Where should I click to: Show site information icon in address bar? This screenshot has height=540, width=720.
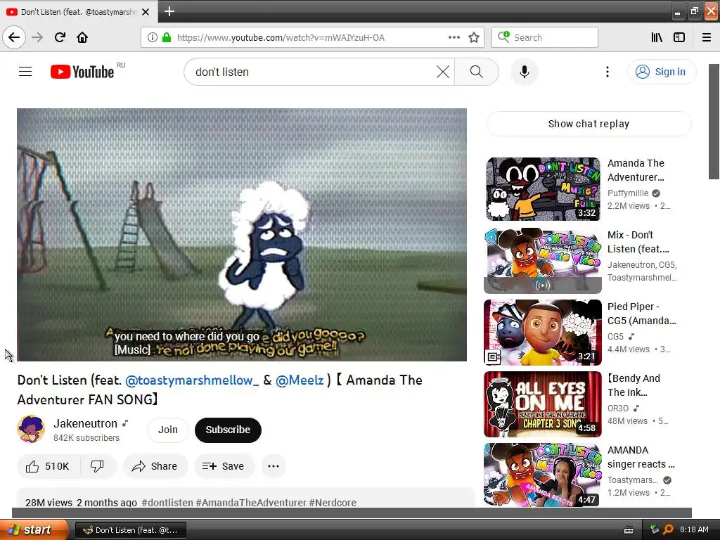click(153, 37)
